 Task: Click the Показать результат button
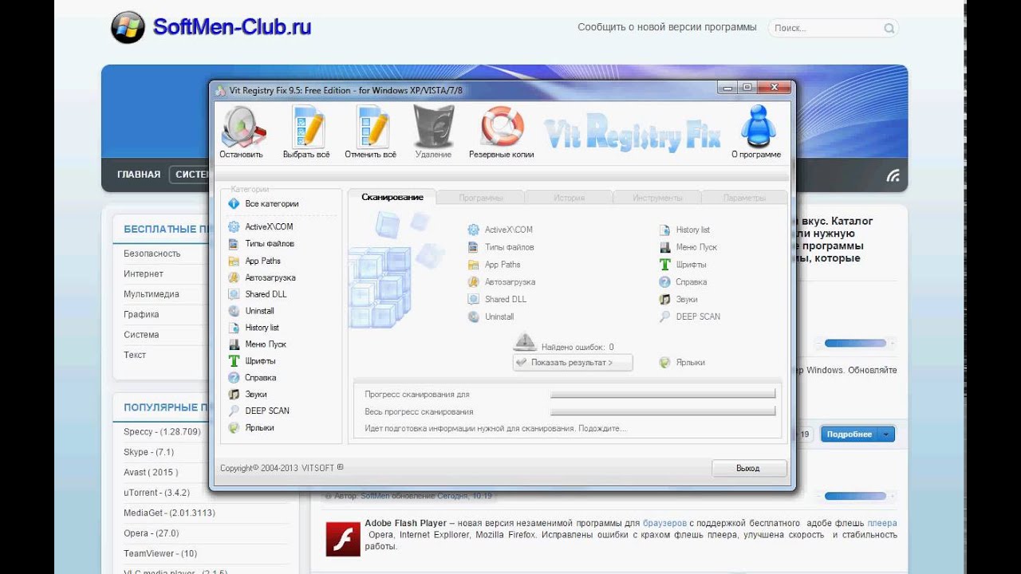[573, 363]
